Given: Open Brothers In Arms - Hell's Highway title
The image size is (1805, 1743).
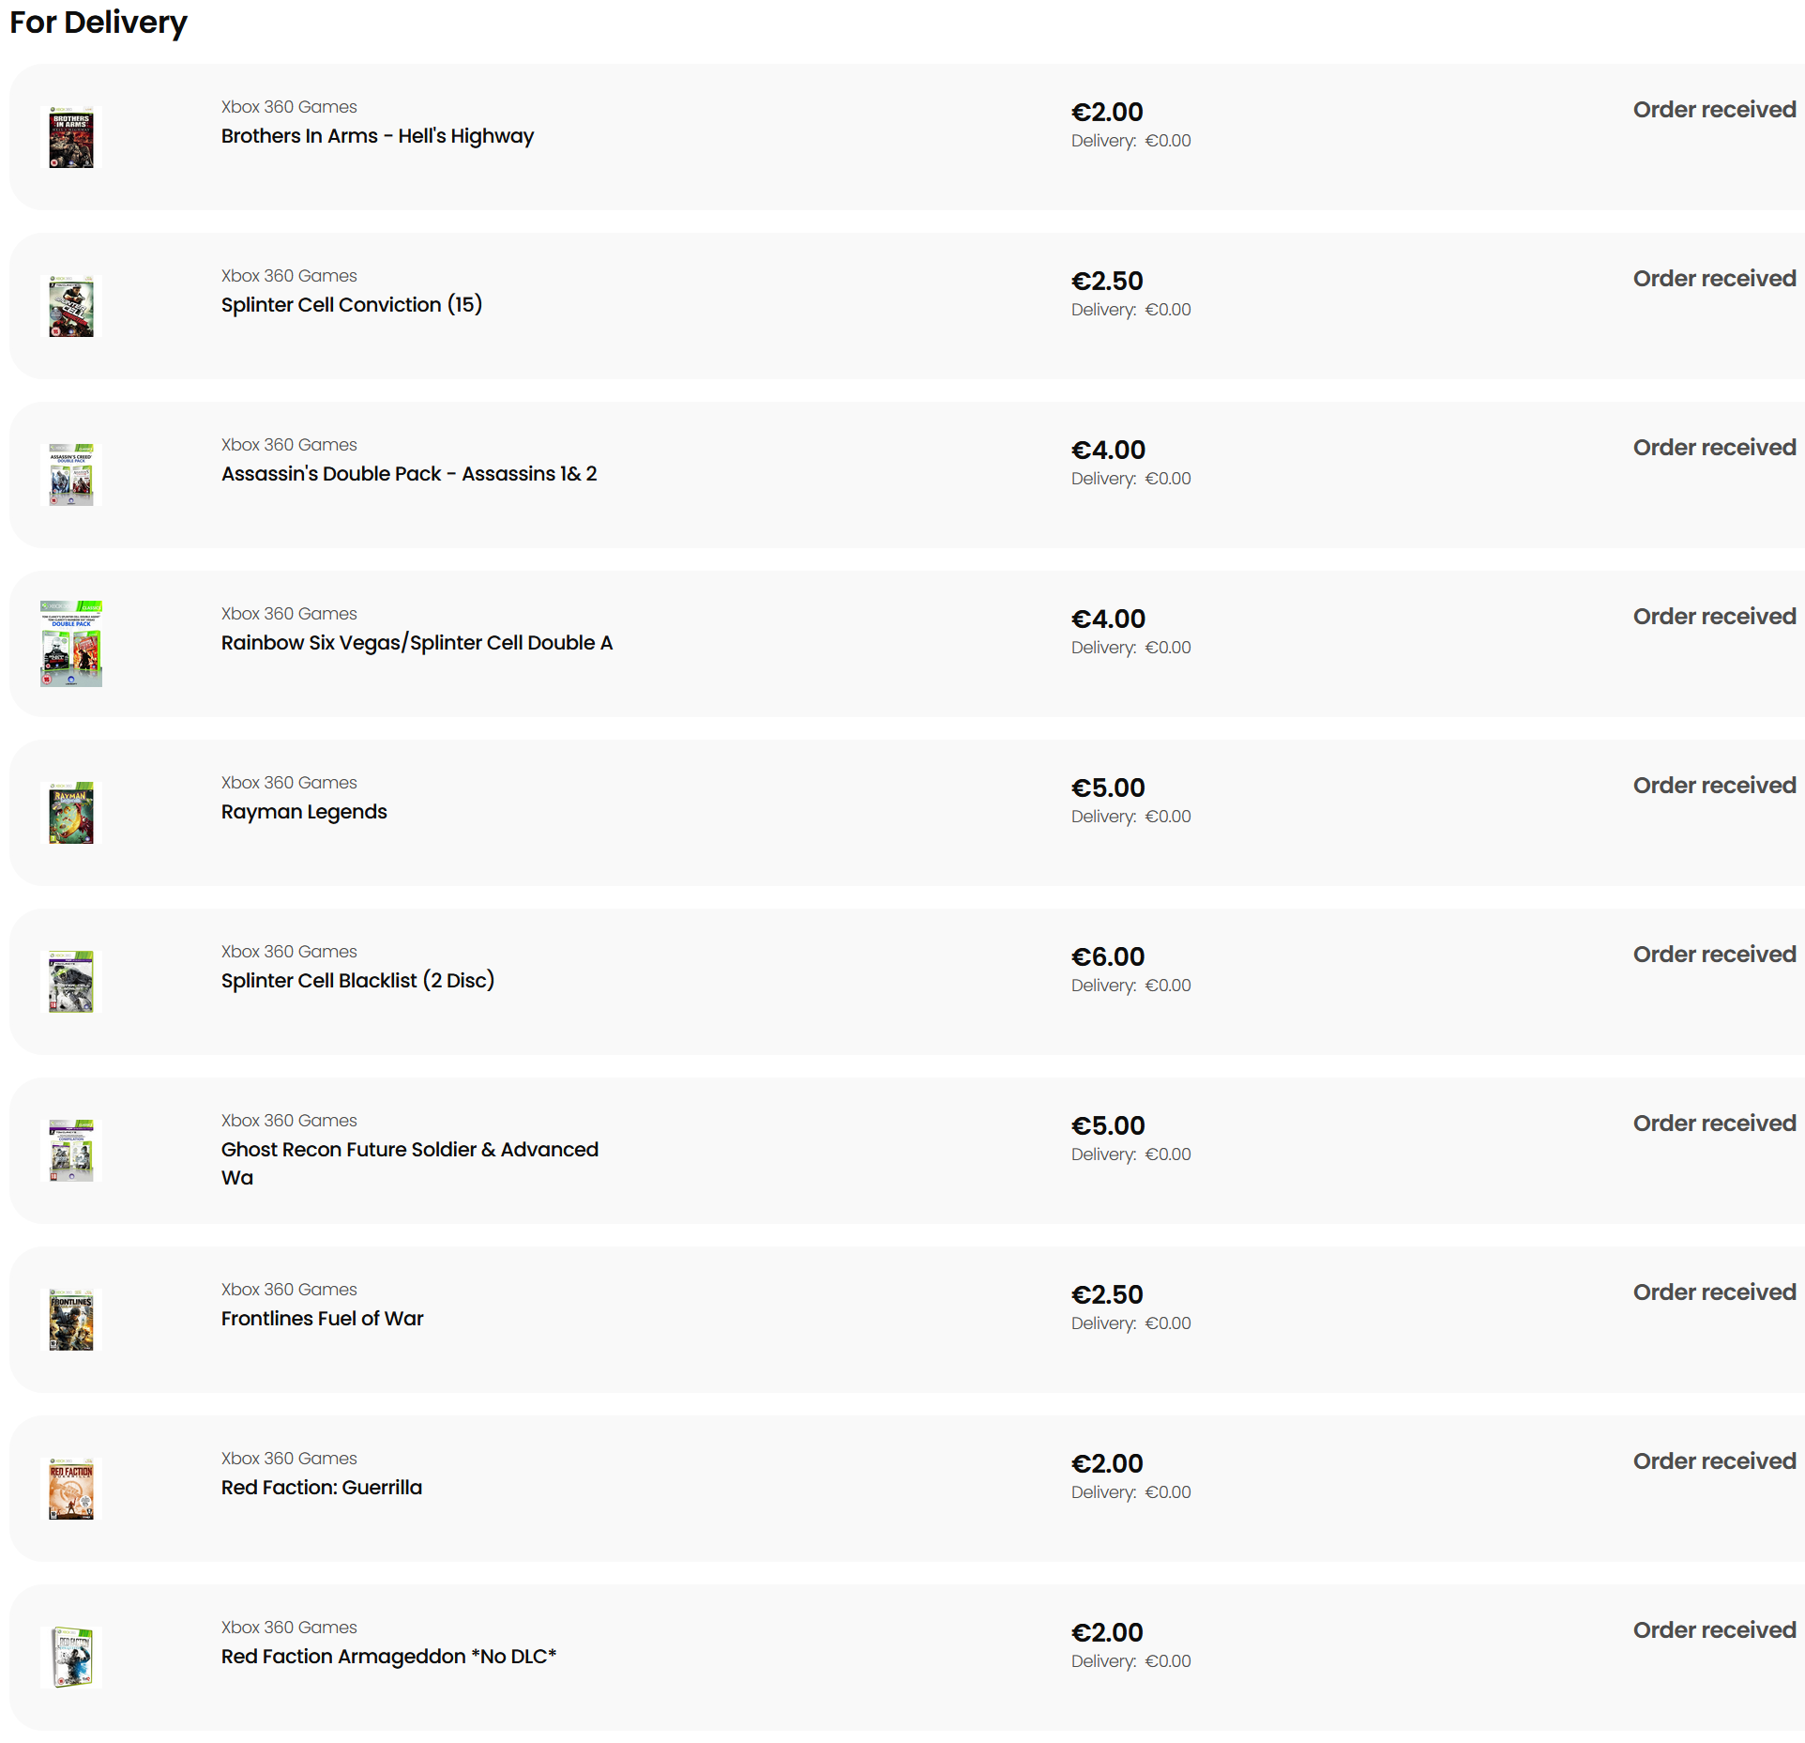Looking at the screenshot, I should click(377, 136).
